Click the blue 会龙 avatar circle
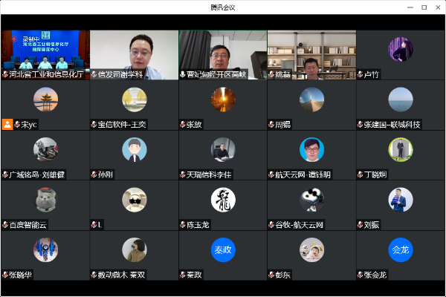 point(400,249)
